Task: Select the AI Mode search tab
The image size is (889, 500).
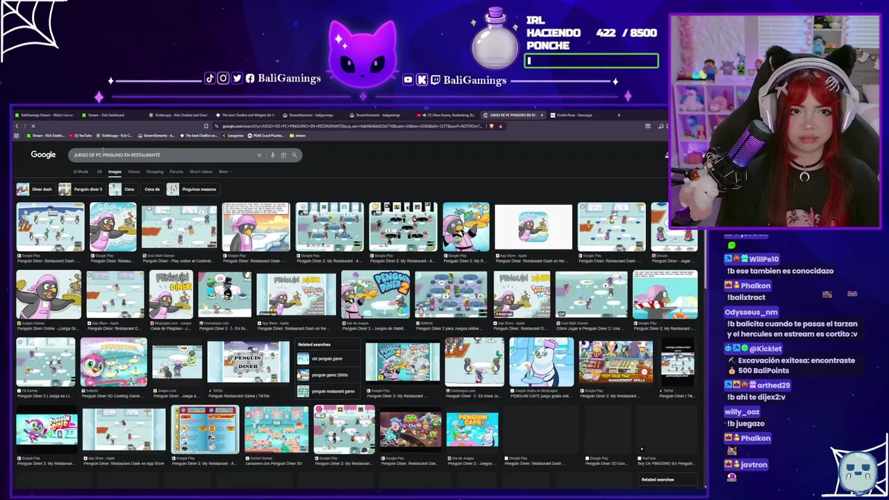Action: pos(81,172)
